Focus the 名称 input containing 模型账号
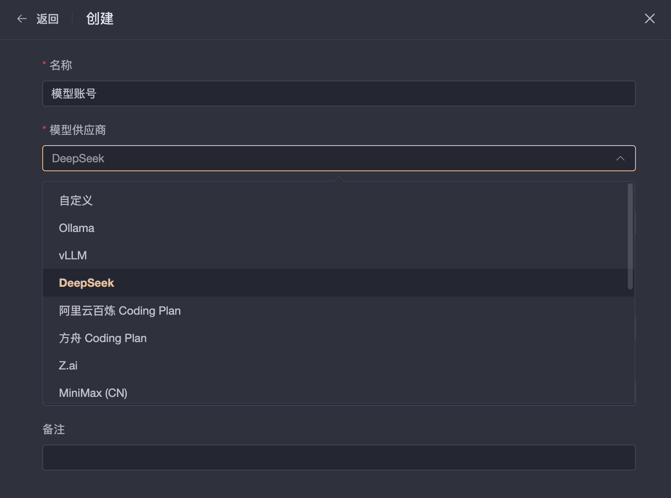 [x=339, y=93]
